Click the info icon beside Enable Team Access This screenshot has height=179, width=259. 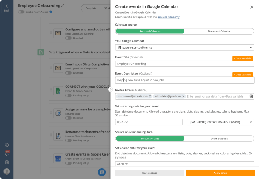51,12
